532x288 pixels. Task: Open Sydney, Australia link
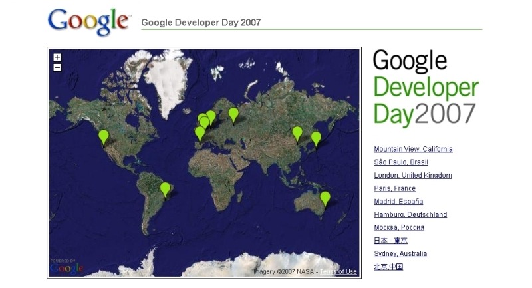click(x=400, y=253)
